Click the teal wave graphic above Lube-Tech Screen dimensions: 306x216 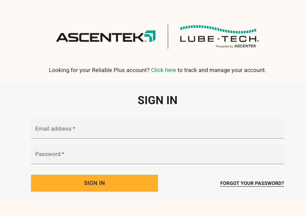coord(218,29)
